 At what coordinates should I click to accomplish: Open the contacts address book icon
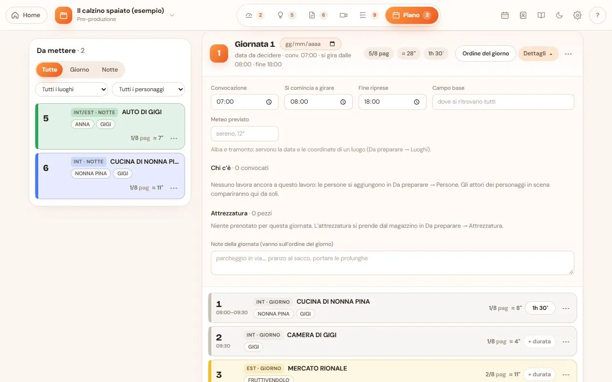tap(523, 15)
